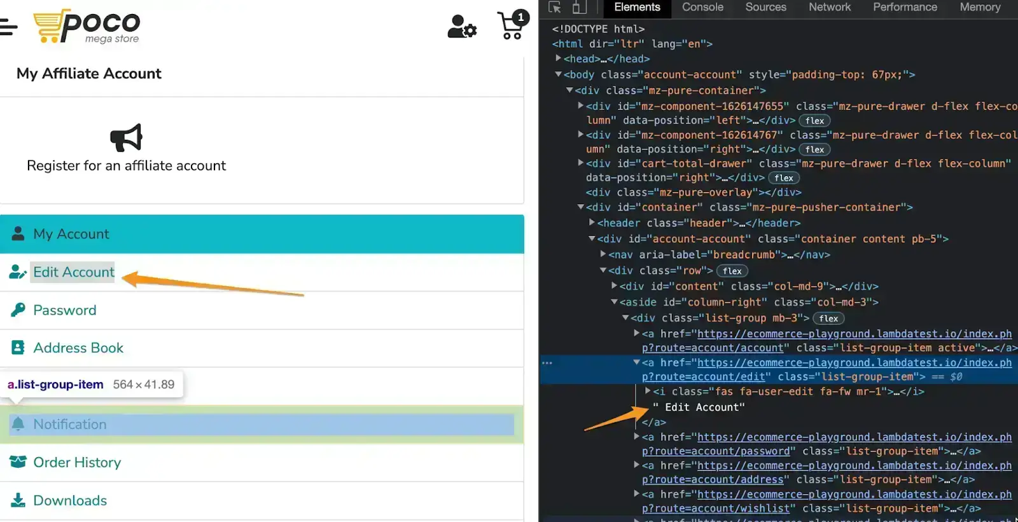The height and width of the screenshot is (522, 1018).
Task: Collapse the div id container node
Action: (580, 207)
